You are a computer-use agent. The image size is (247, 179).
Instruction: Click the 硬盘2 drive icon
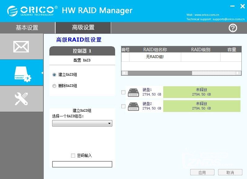pos(133,107)
